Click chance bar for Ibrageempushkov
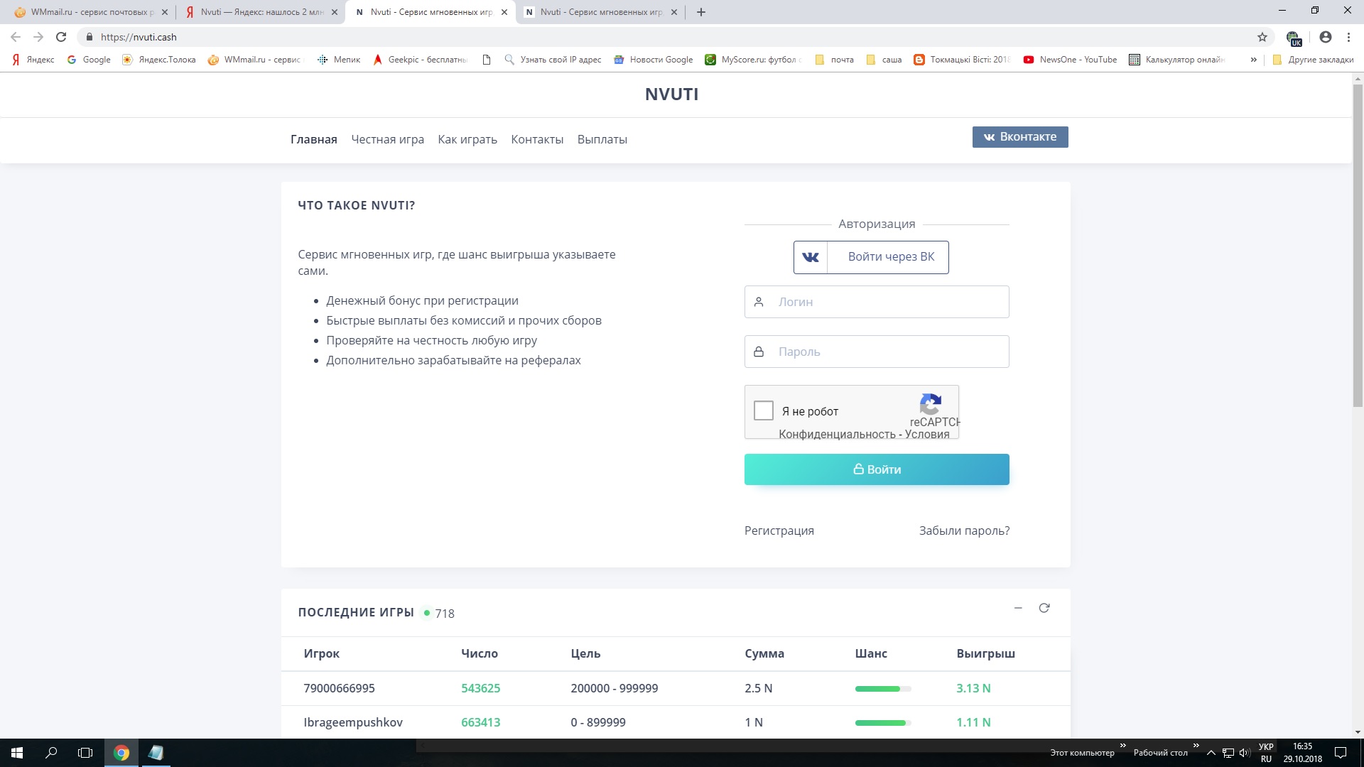1364x767 pixels. [x=883, y=723]
